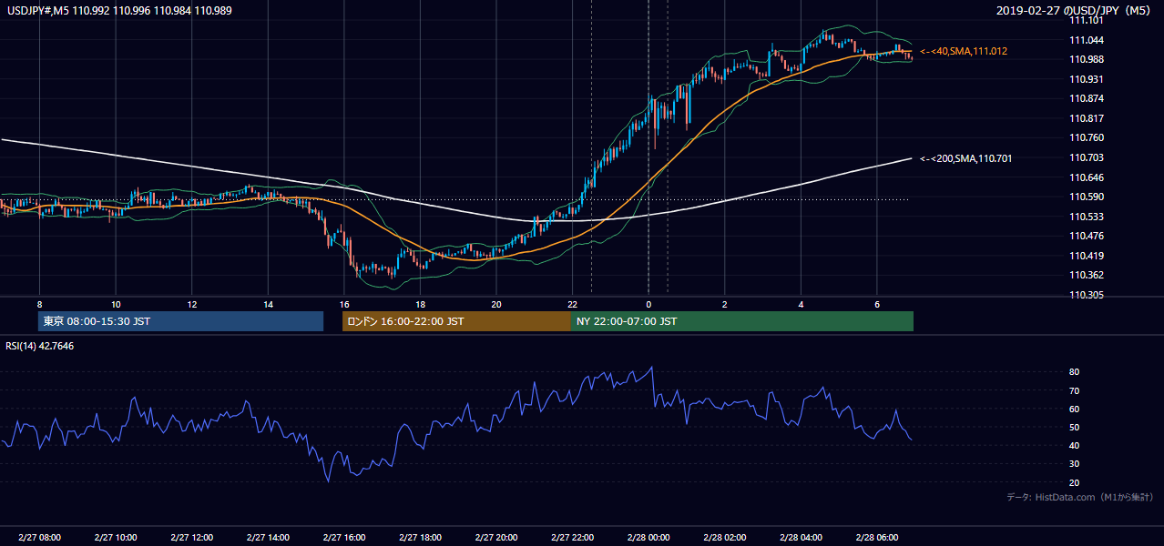This screenshot has width=1164, height=546.
Task: Click RSI scale value 40
Action: [x=1074, y=446]
